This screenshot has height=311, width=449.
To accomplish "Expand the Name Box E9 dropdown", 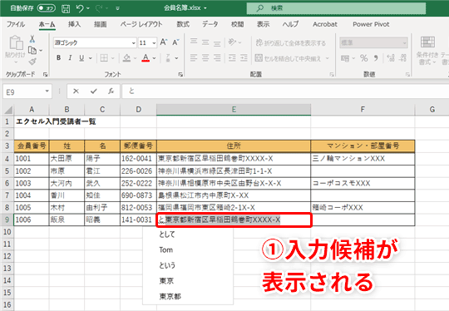I will click(x=47, y=91).
